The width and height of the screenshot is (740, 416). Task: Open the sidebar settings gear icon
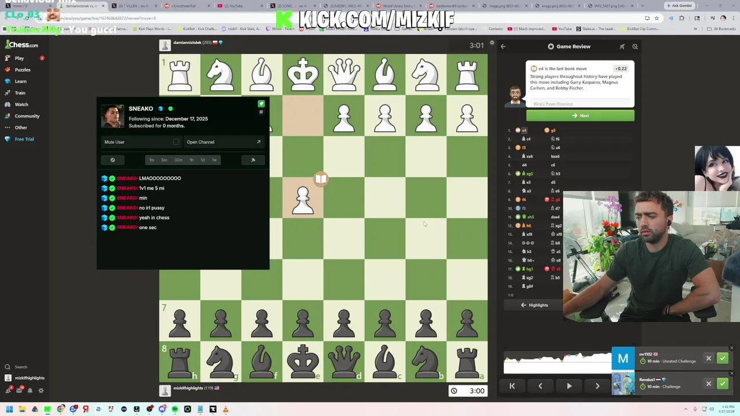(x=40, y=391)
